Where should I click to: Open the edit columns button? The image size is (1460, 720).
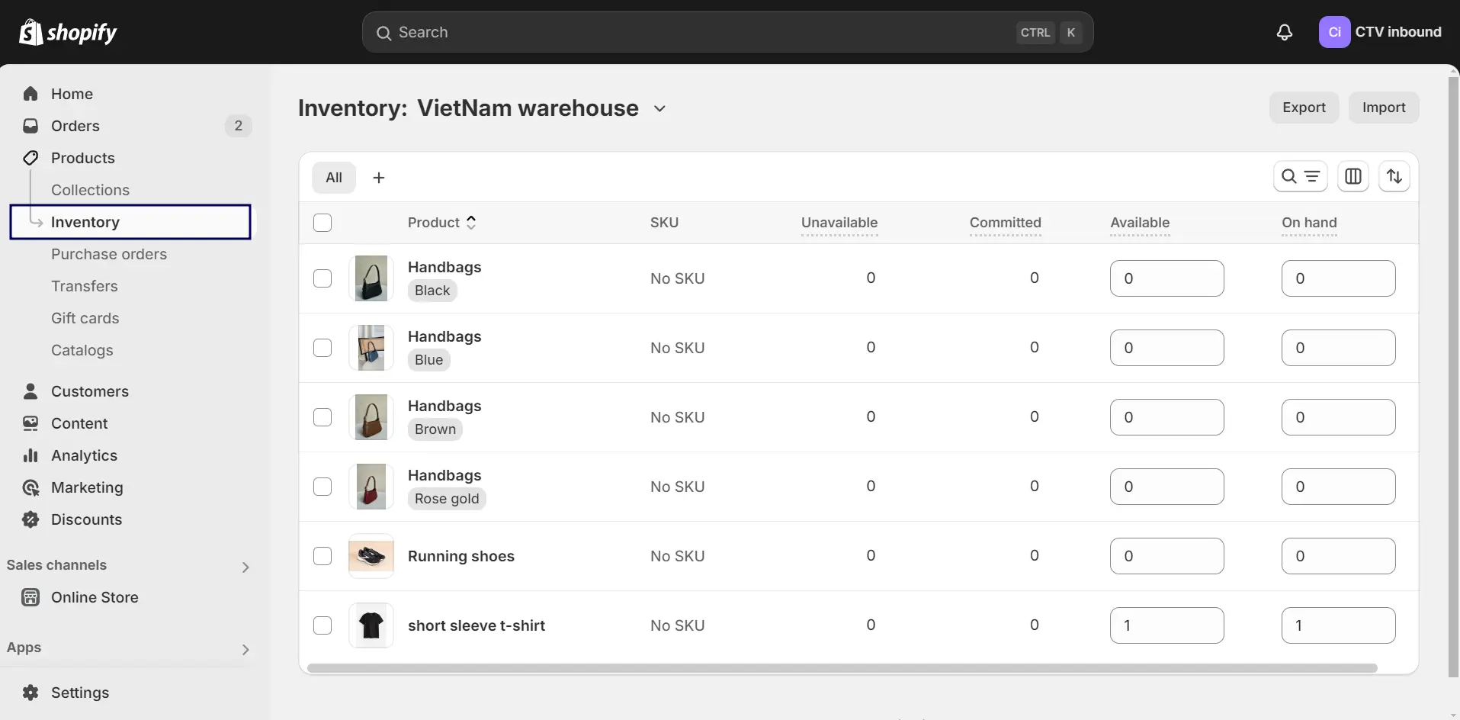[1353, 177]
